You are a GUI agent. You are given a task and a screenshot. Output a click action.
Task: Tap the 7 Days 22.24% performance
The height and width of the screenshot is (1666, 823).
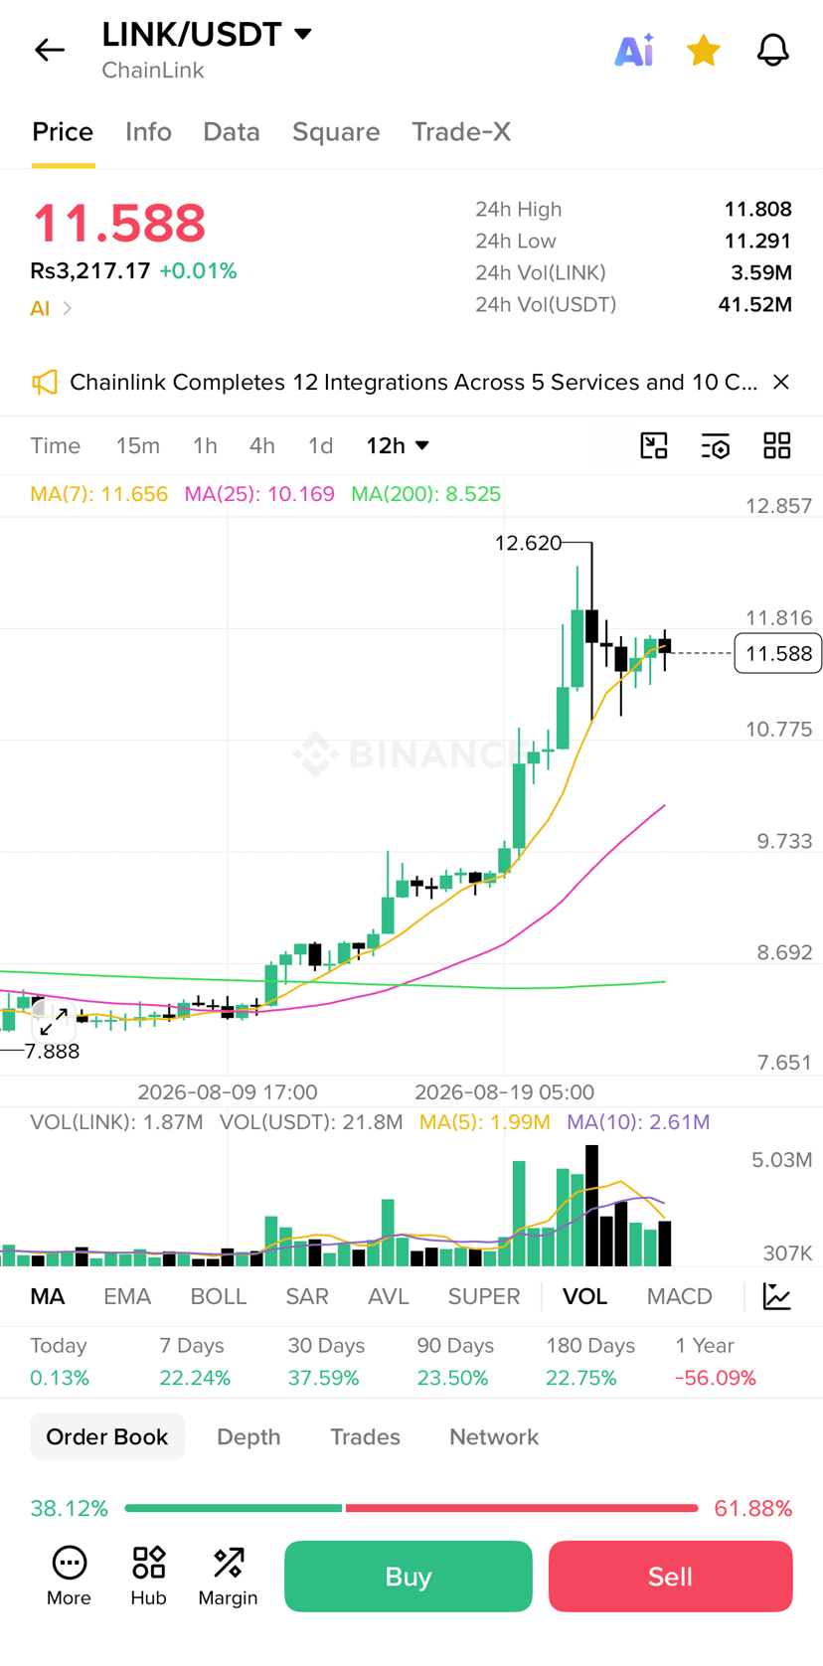coord(195,1362)
